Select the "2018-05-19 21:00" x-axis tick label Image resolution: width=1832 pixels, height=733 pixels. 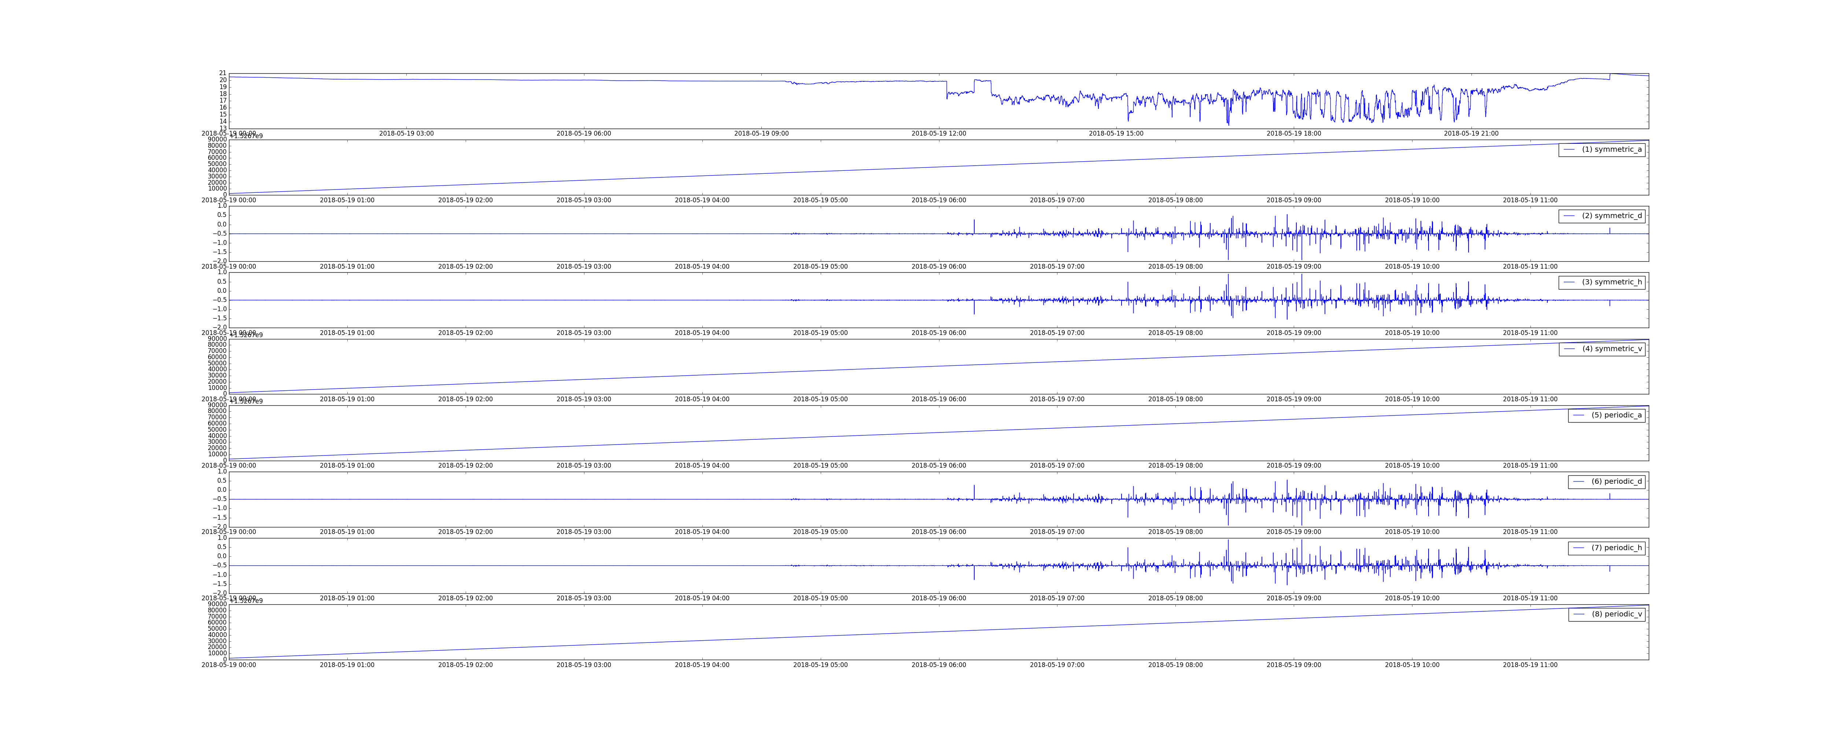click(1471, 134)
